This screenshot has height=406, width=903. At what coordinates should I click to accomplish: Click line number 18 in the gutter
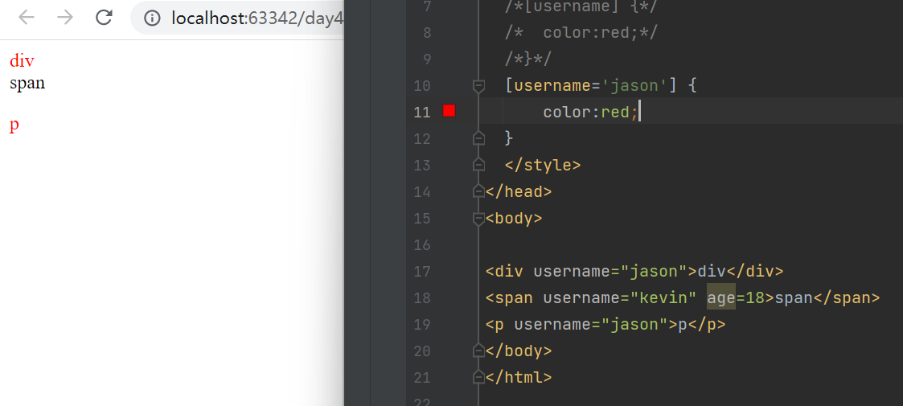pyautogui.click(x=422, y=297)
